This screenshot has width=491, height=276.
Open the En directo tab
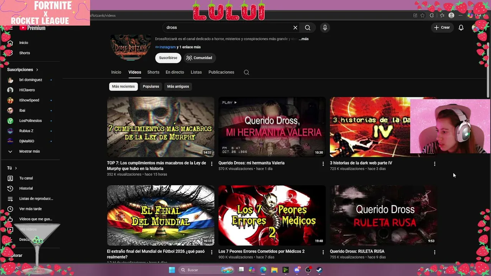pyautogui.click(x=175, y=72)
